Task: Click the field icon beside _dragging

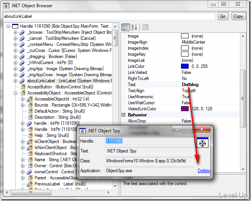Action: pos(22,57)
